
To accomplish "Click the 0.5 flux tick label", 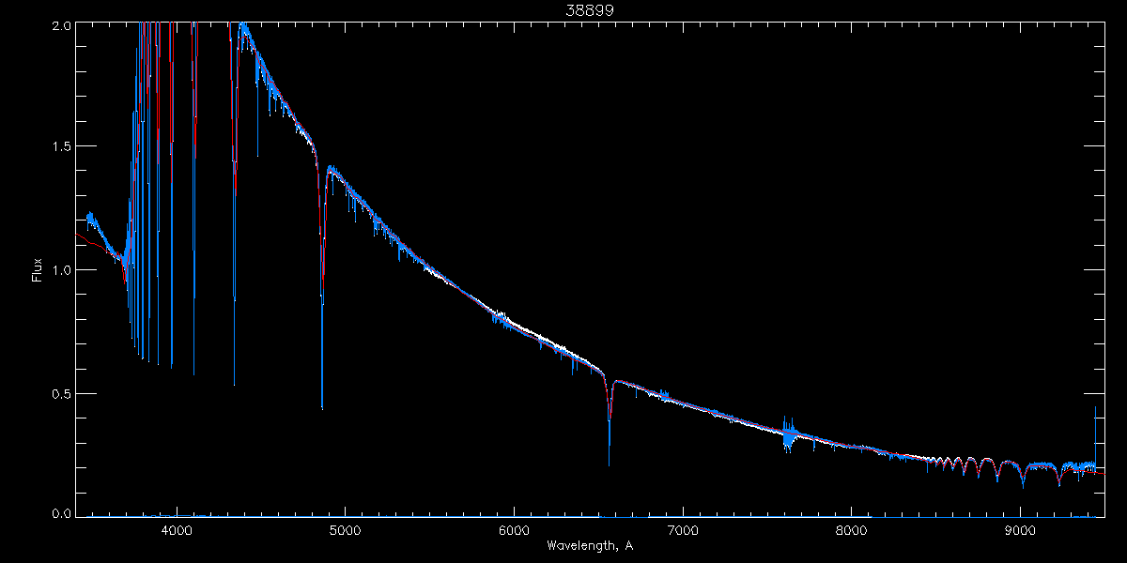I will click(x=61, y=392).
